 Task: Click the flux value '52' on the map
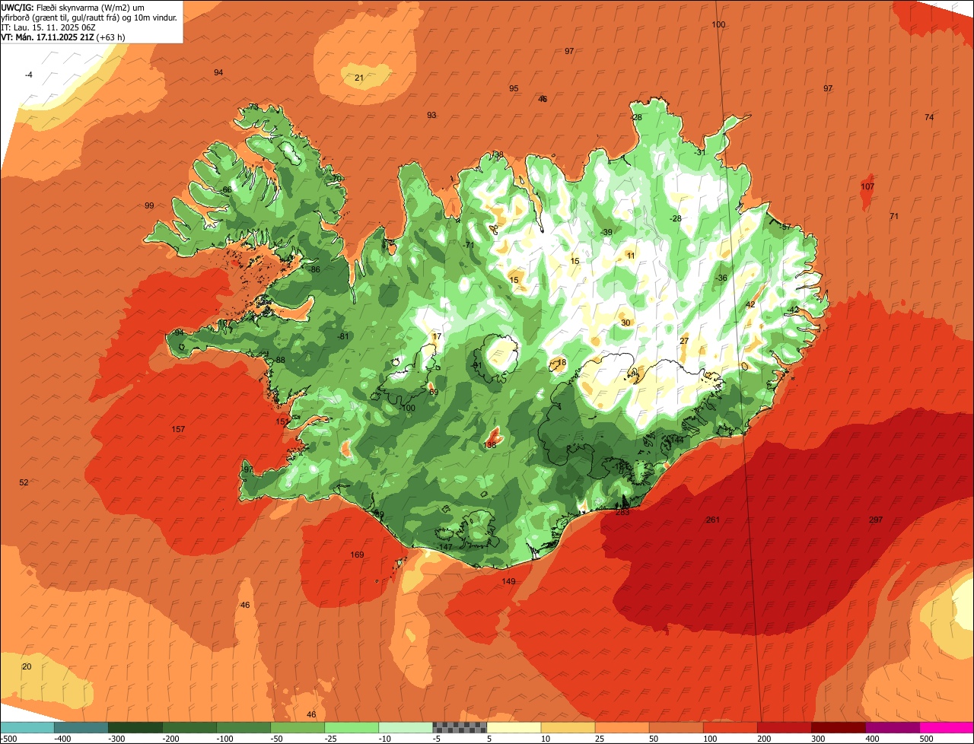click(24, 482)
